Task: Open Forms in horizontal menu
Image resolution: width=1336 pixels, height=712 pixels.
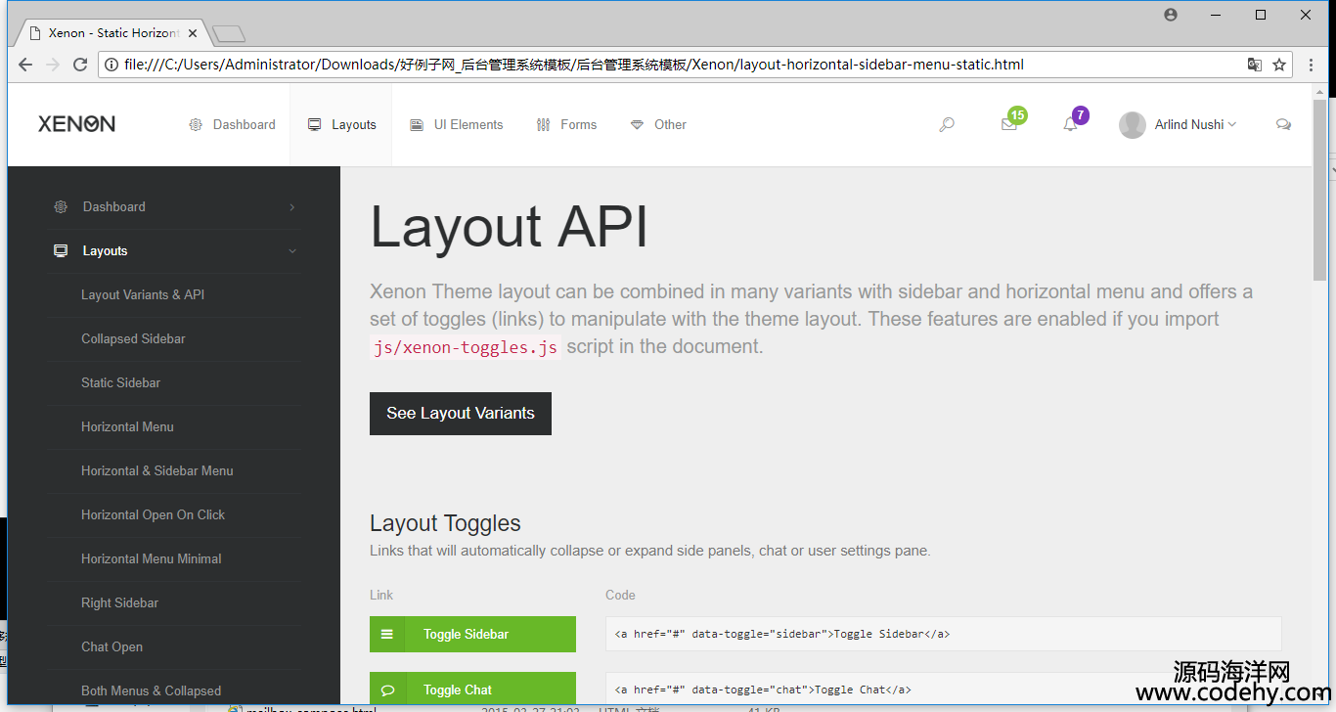Action: 566,125
